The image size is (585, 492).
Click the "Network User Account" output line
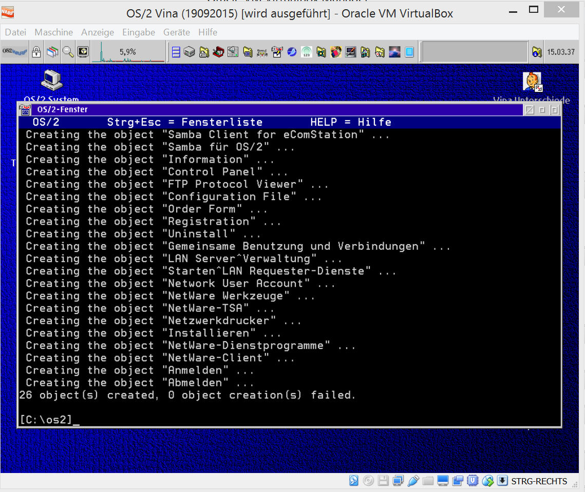pyautogui.click(x=181, y=283)
